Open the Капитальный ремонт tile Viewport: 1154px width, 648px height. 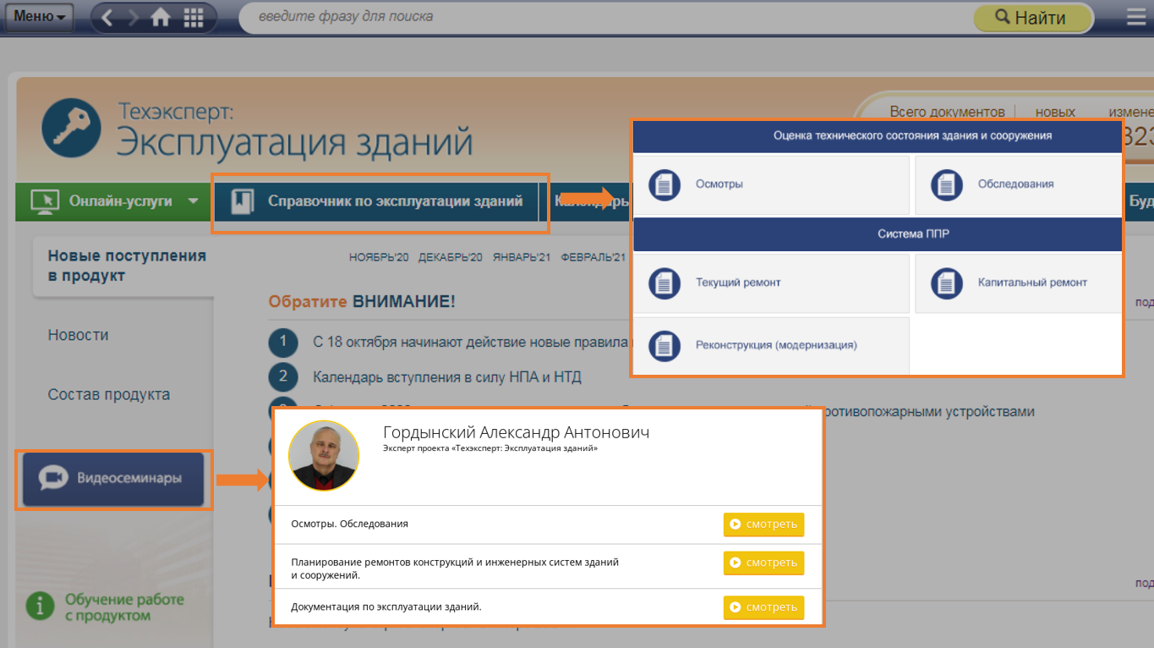[1018, 283]
